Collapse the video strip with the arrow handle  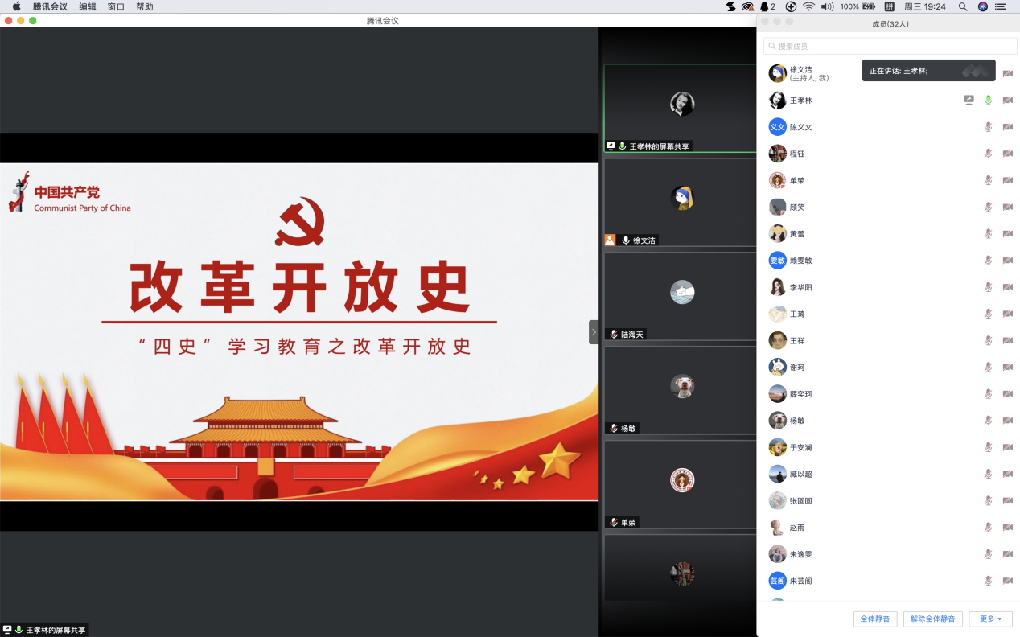594,332
